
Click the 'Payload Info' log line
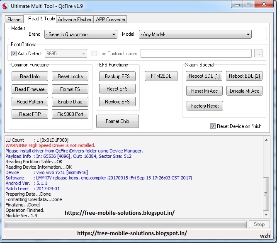pyautogui.click(x=68, y=156)
